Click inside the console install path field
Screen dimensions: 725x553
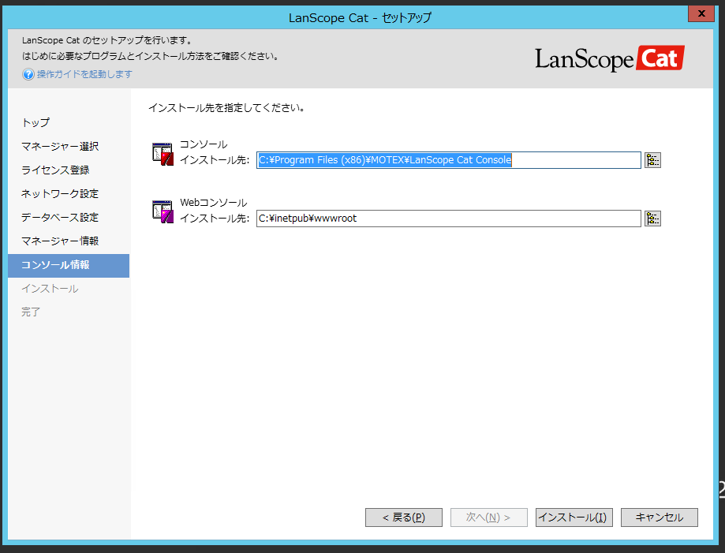448,159
